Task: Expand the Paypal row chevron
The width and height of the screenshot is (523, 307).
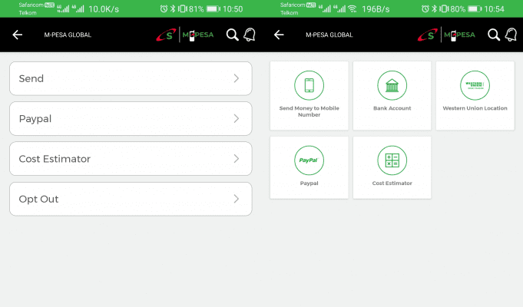Action: coord(236,119)
